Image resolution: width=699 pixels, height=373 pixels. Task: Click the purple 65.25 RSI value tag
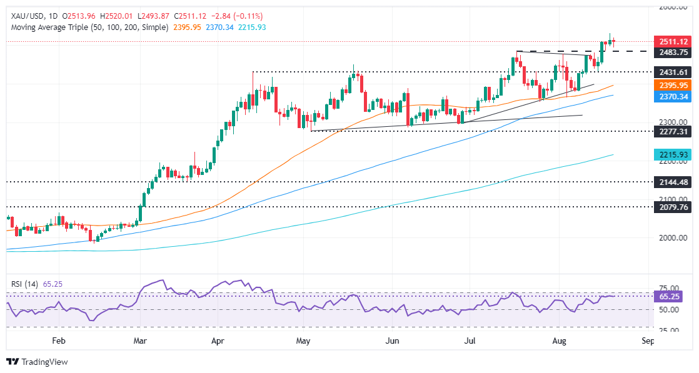[x=668, y=296]
